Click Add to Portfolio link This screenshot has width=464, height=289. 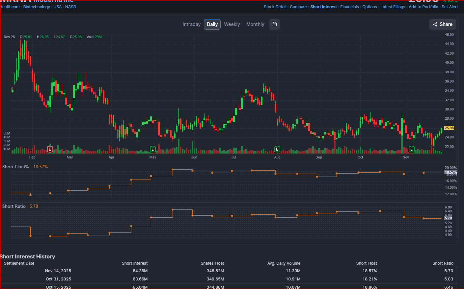pos(423,7)
